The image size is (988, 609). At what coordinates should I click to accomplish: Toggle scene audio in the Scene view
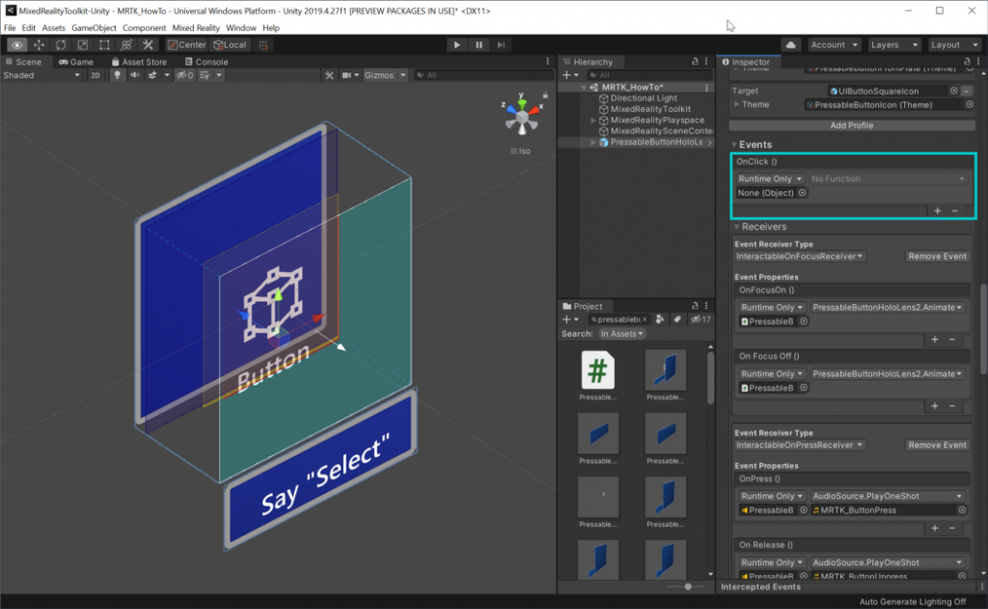[x=133, y=74]
